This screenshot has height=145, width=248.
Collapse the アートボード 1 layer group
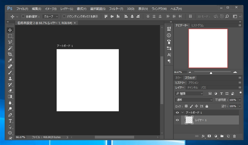coord(182,112)
